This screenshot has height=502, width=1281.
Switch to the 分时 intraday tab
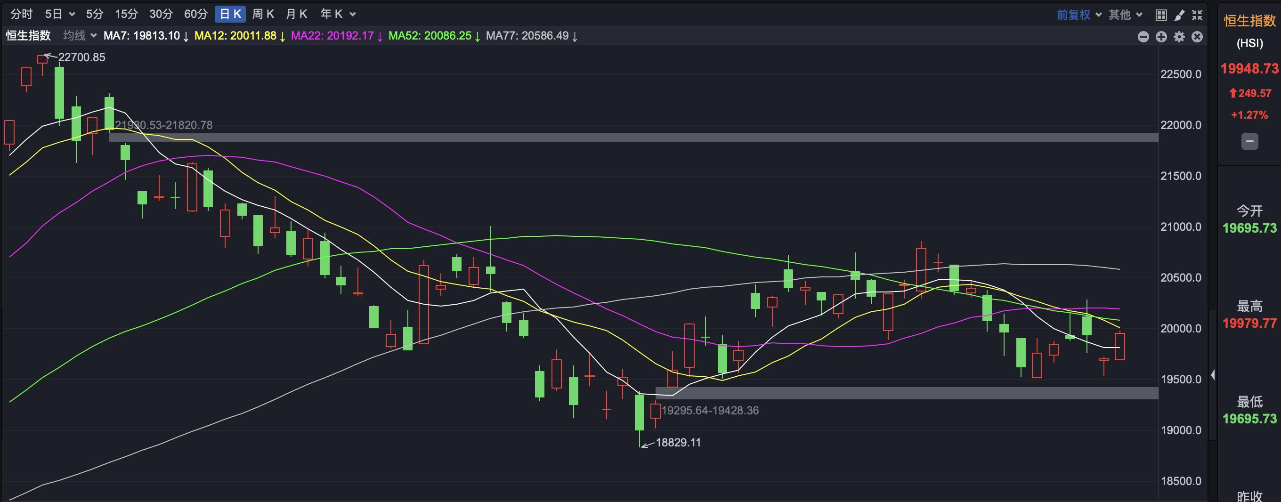(x=21, y=14)
